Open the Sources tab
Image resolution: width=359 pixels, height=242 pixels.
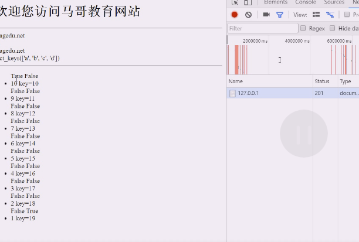point(334,2)
